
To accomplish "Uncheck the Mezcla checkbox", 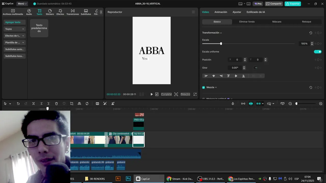I will 203,87.
